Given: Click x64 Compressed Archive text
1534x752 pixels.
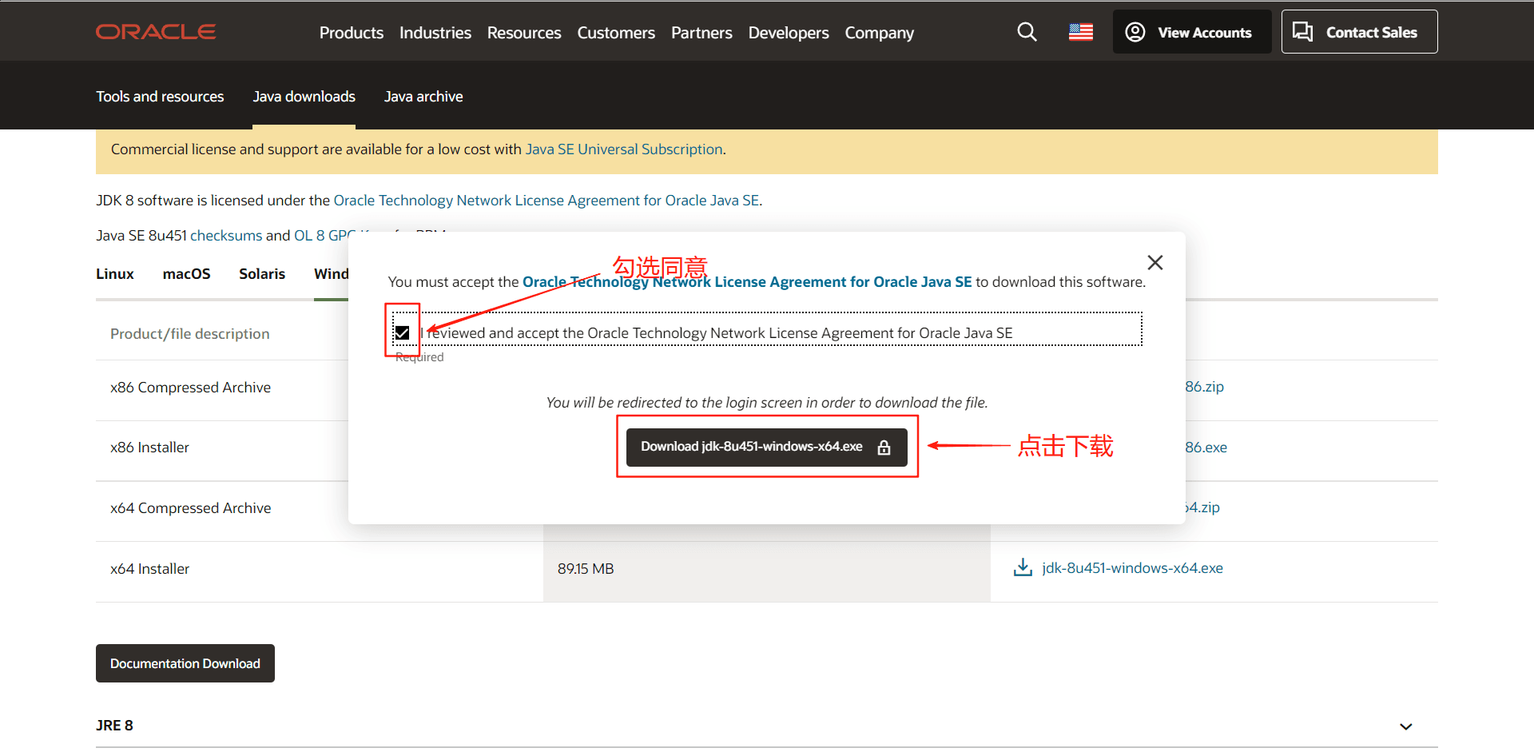Looking at the screenshot, I should tap(190, 508).
